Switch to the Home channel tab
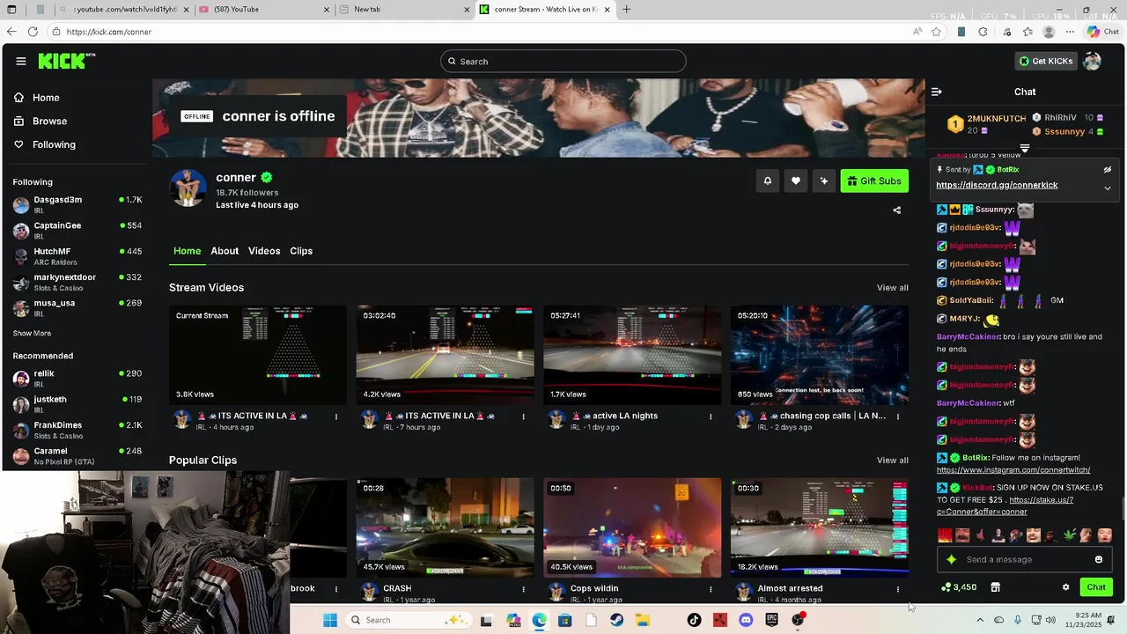Image resolution: width=1127 pixels, height=634 pixels. (x=187, y=251)
